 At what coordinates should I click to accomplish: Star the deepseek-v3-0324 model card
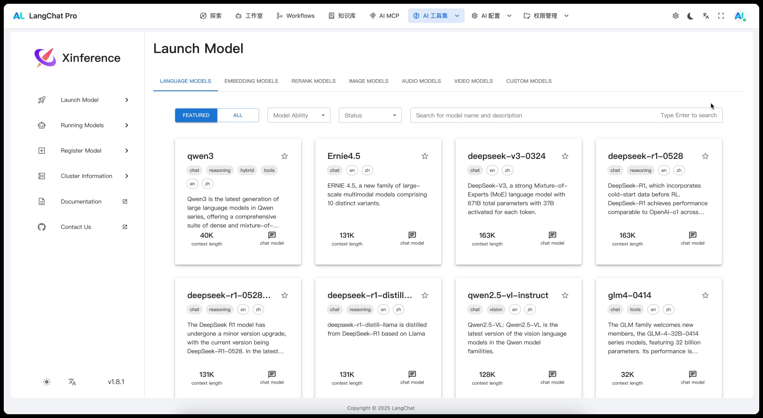click(565, 156)
